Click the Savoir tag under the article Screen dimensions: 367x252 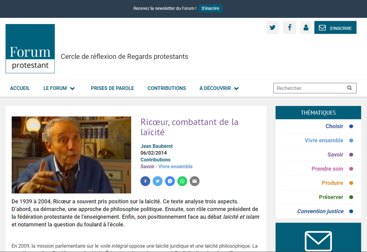click(147, 167)
